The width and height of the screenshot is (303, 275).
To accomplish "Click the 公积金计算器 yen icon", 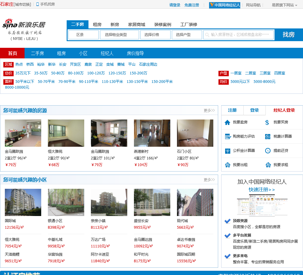I will (228, 151).
